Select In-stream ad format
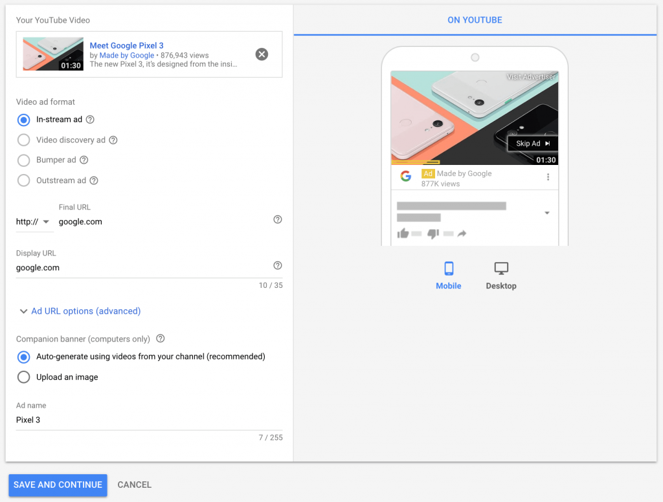 (x=24, y=120)
